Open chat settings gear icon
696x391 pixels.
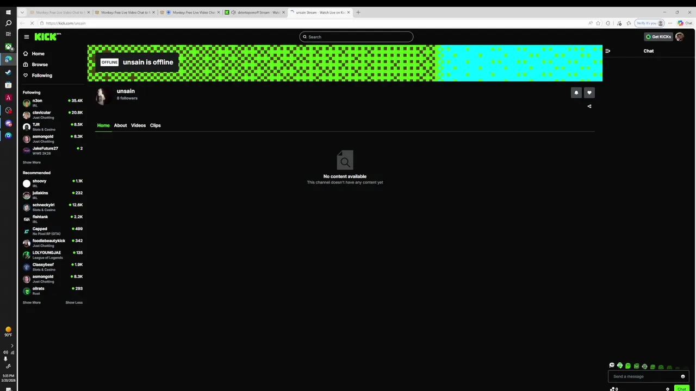coord(668,389)
